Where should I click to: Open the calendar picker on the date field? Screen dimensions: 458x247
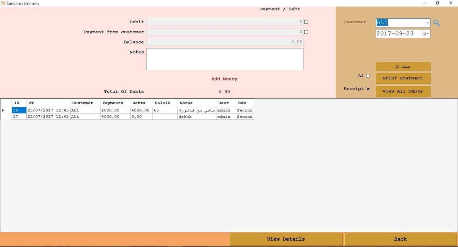pyautogui.click(x=426, y=34)
